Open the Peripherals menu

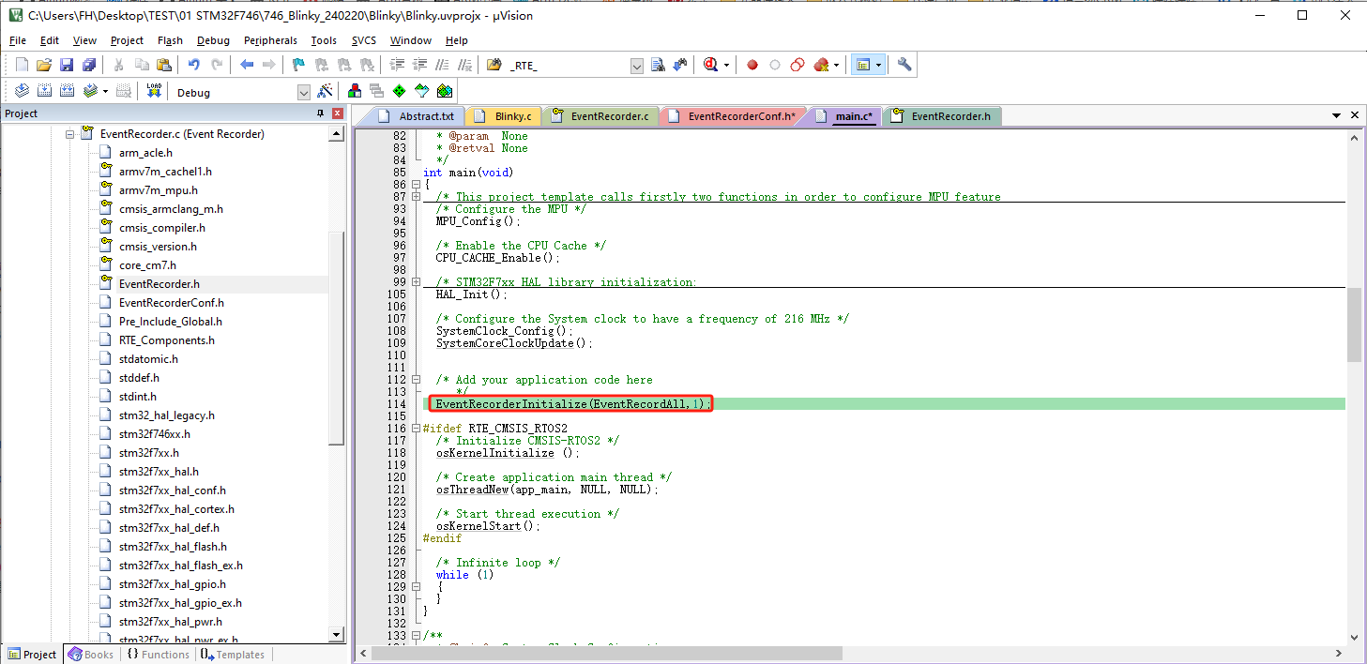point(269,40)
